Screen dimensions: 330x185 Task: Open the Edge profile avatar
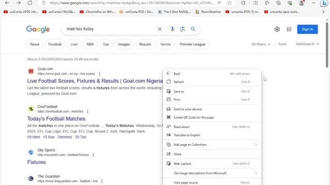(302, 3)
